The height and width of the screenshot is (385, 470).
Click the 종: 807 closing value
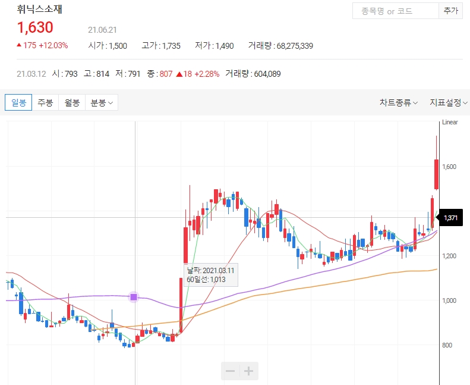point(160,74)
